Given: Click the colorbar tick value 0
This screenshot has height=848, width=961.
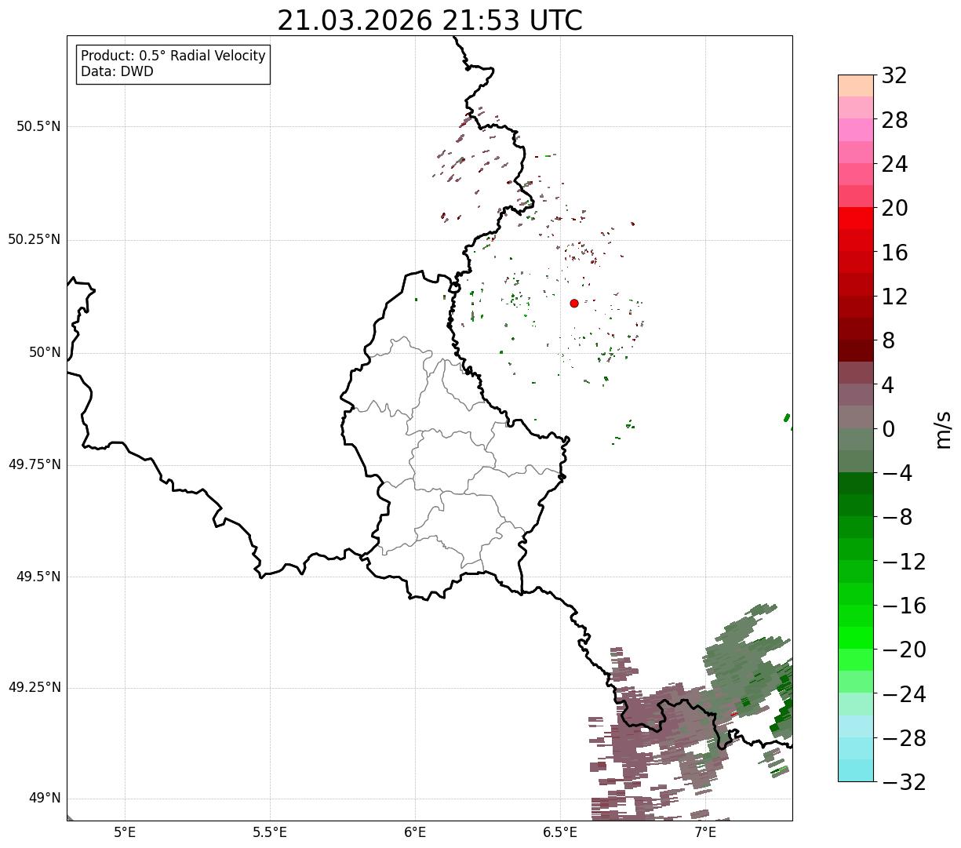Looking at the screenshot, I should click(888, 429).
